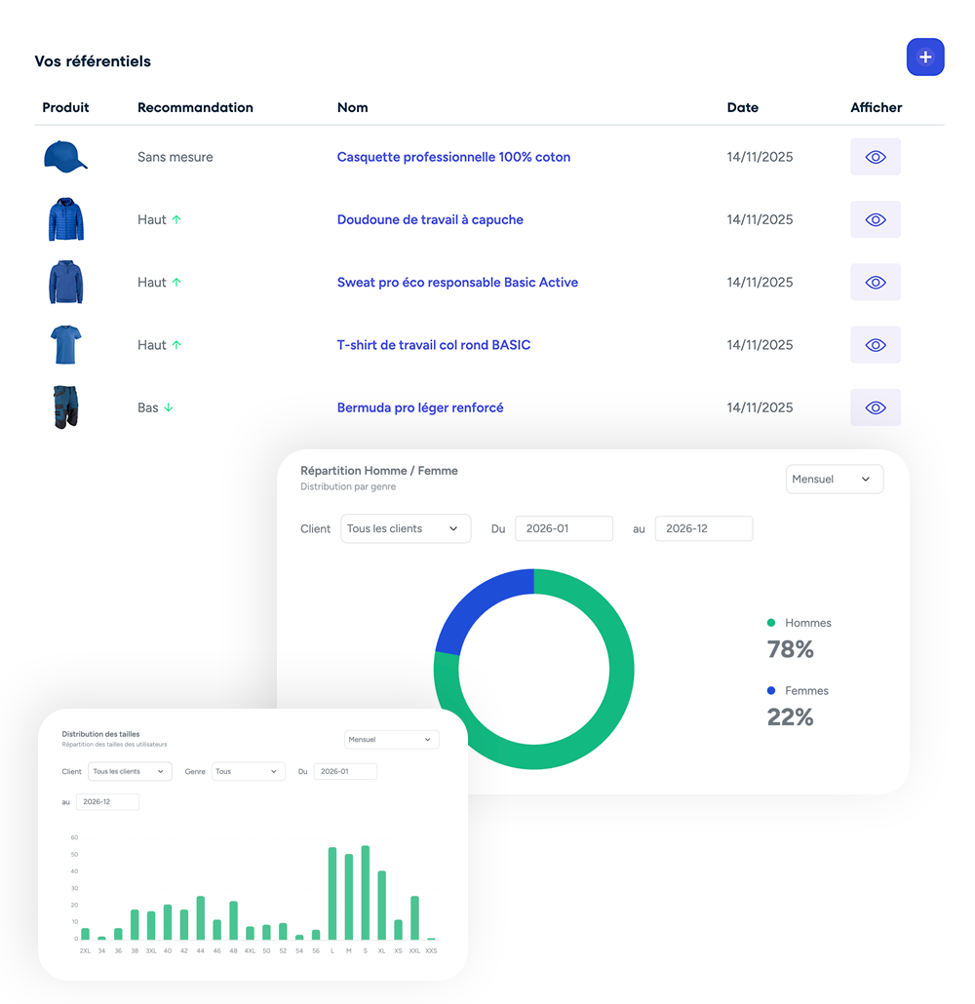The image size is (975, 1004).
Task: Open Mensuel dropdown in Répartition Homme / Femme
Action: (x=834, y=480)
